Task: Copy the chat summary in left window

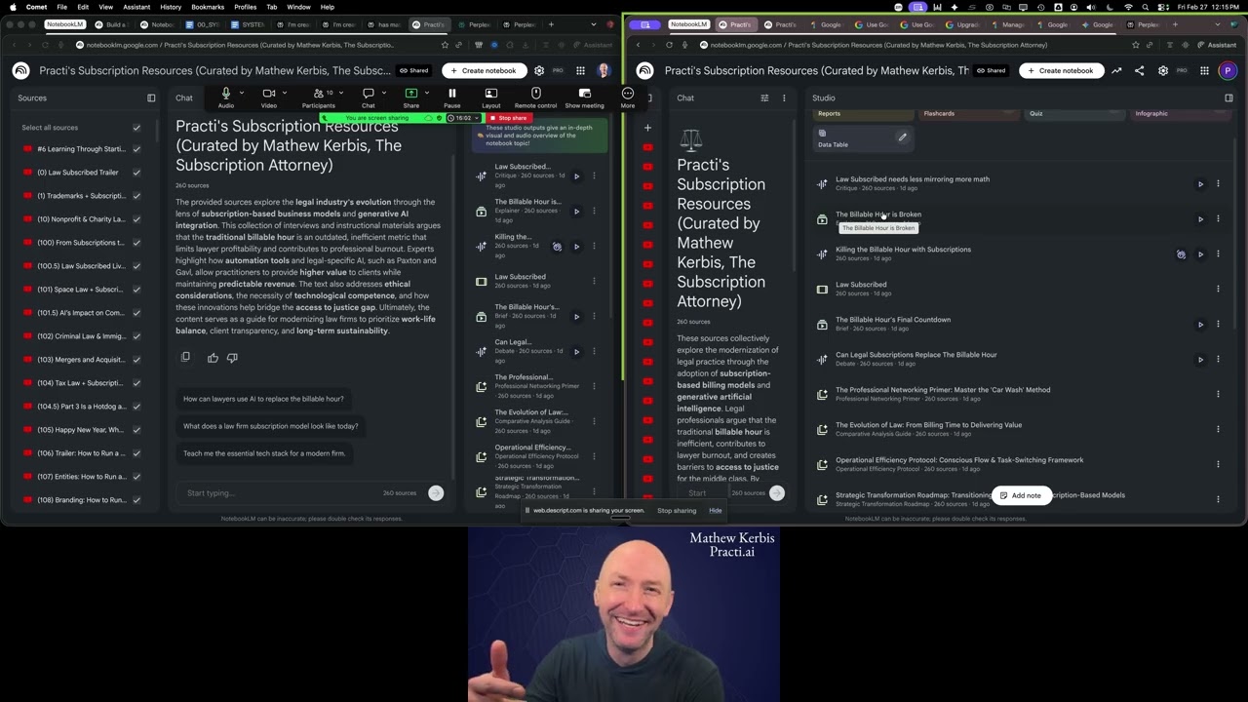Action: click(185, 357)
